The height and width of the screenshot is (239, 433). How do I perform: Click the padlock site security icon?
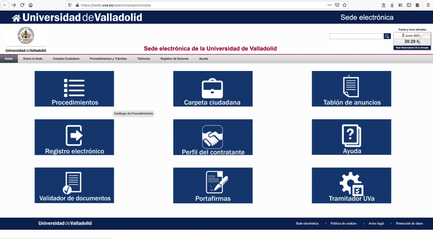coord(77,5)
